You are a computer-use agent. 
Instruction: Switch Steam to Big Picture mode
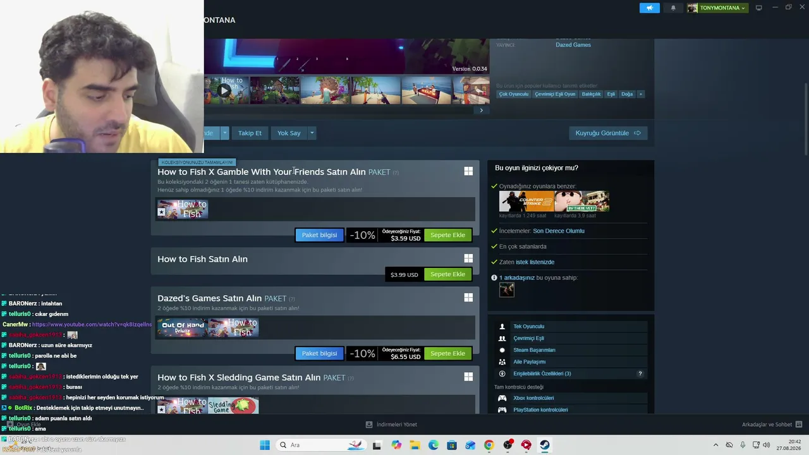pos(758,8)
